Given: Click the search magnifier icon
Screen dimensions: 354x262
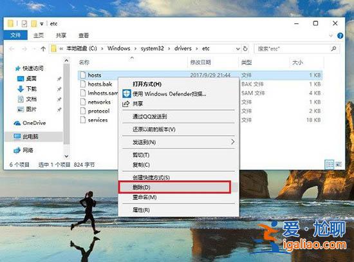Looking at the screenshot, I should pyautogui.click(x=333, y=48).
